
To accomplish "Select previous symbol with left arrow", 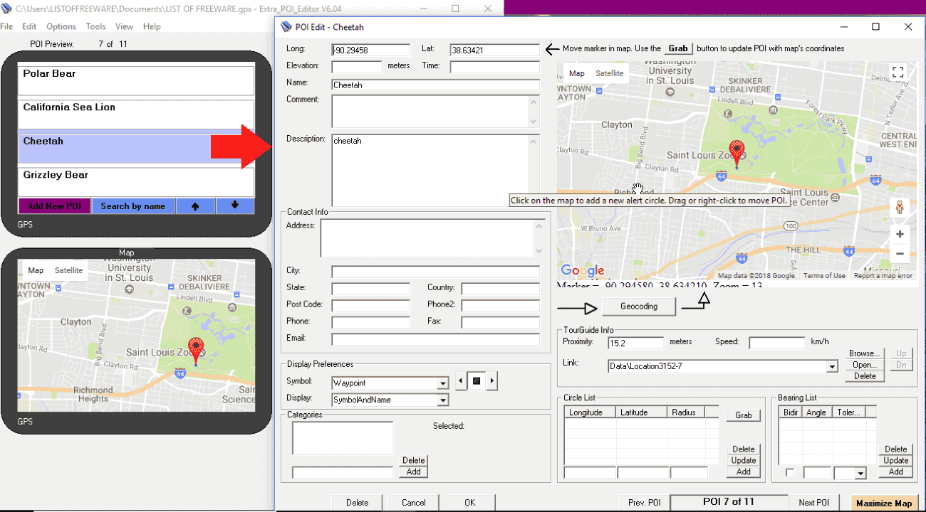I will click(x=459, y=381).
